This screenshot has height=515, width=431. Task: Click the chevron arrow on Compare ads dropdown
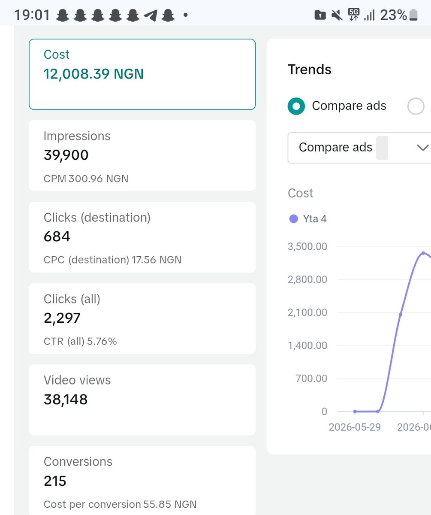[423, 148]
